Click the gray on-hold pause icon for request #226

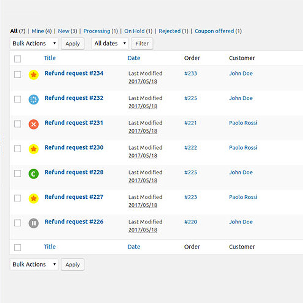(x=34, y=223)
